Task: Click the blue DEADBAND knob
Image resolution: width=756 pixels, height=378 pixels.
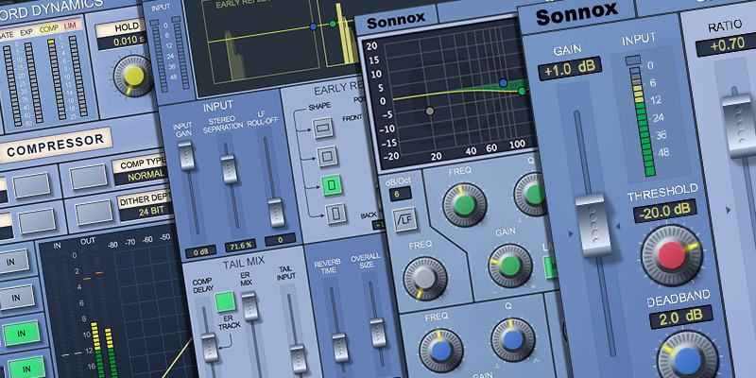Action: coord(687,359)
